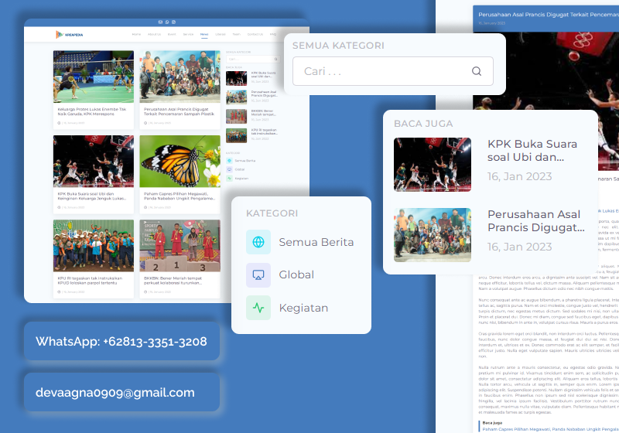
Task: Open the Team navigation item
Action: [237, 34]
